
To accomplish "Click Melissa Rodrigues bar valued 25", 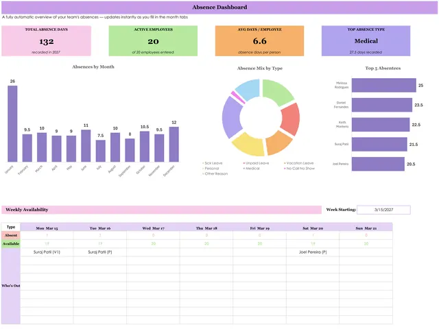I will [384, 85].
